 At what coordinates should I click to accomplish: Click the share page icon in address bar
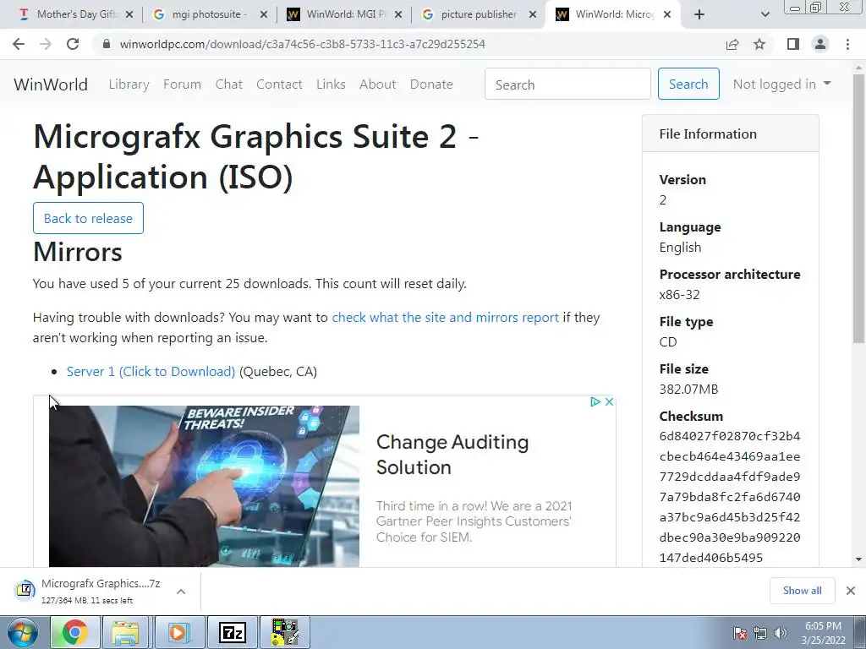732,44
